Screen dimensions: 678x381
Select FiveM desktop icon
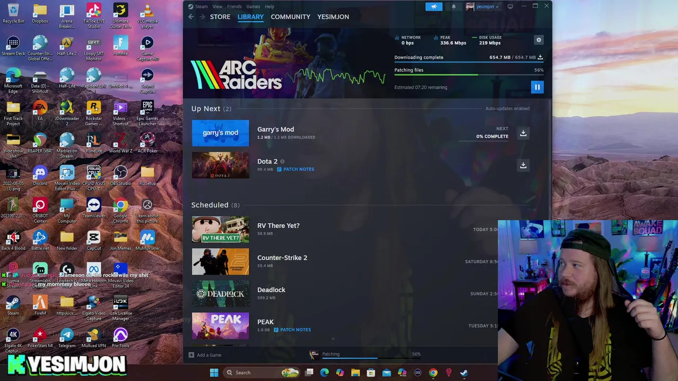40,306
